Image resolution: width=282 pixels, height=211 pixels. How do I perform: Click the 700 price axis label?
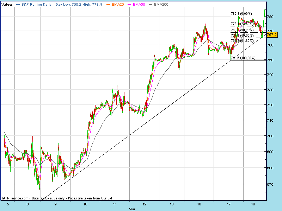270,136
